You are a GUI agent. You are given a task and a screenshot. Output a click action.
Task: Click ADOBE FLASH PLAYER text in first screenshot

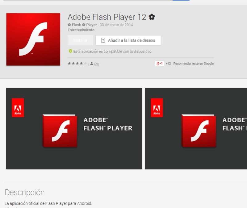(108, 124)
